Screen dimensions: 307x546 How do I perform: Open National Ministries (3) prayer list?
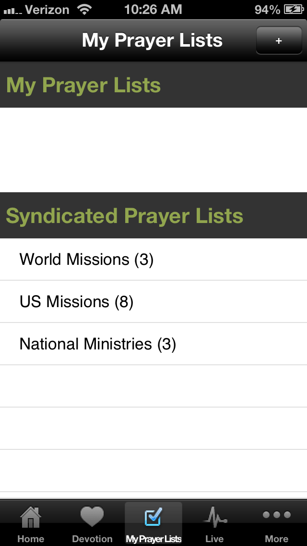[x=98, y=344]
